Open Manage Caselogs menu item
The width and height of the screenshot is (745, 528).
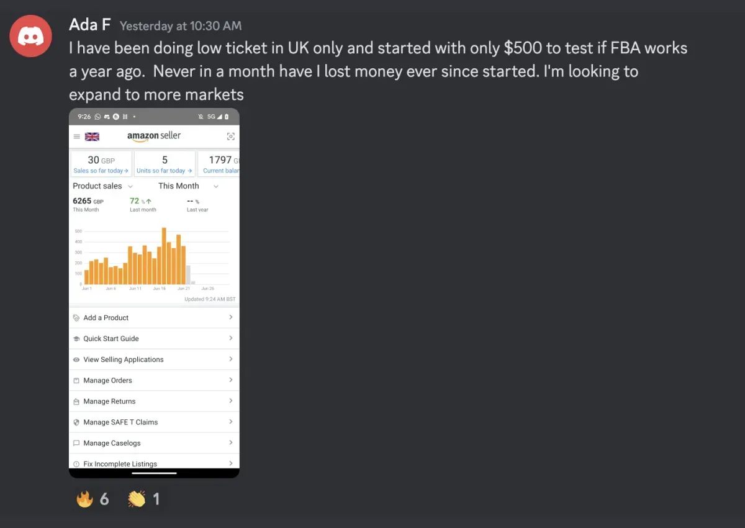pos(153,443)
